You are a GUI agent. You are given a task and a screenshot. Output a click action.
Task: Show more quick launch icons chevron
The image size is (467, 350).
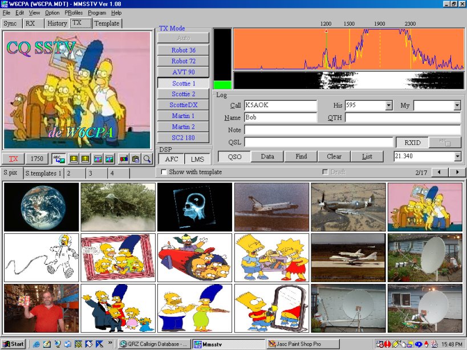110,343
